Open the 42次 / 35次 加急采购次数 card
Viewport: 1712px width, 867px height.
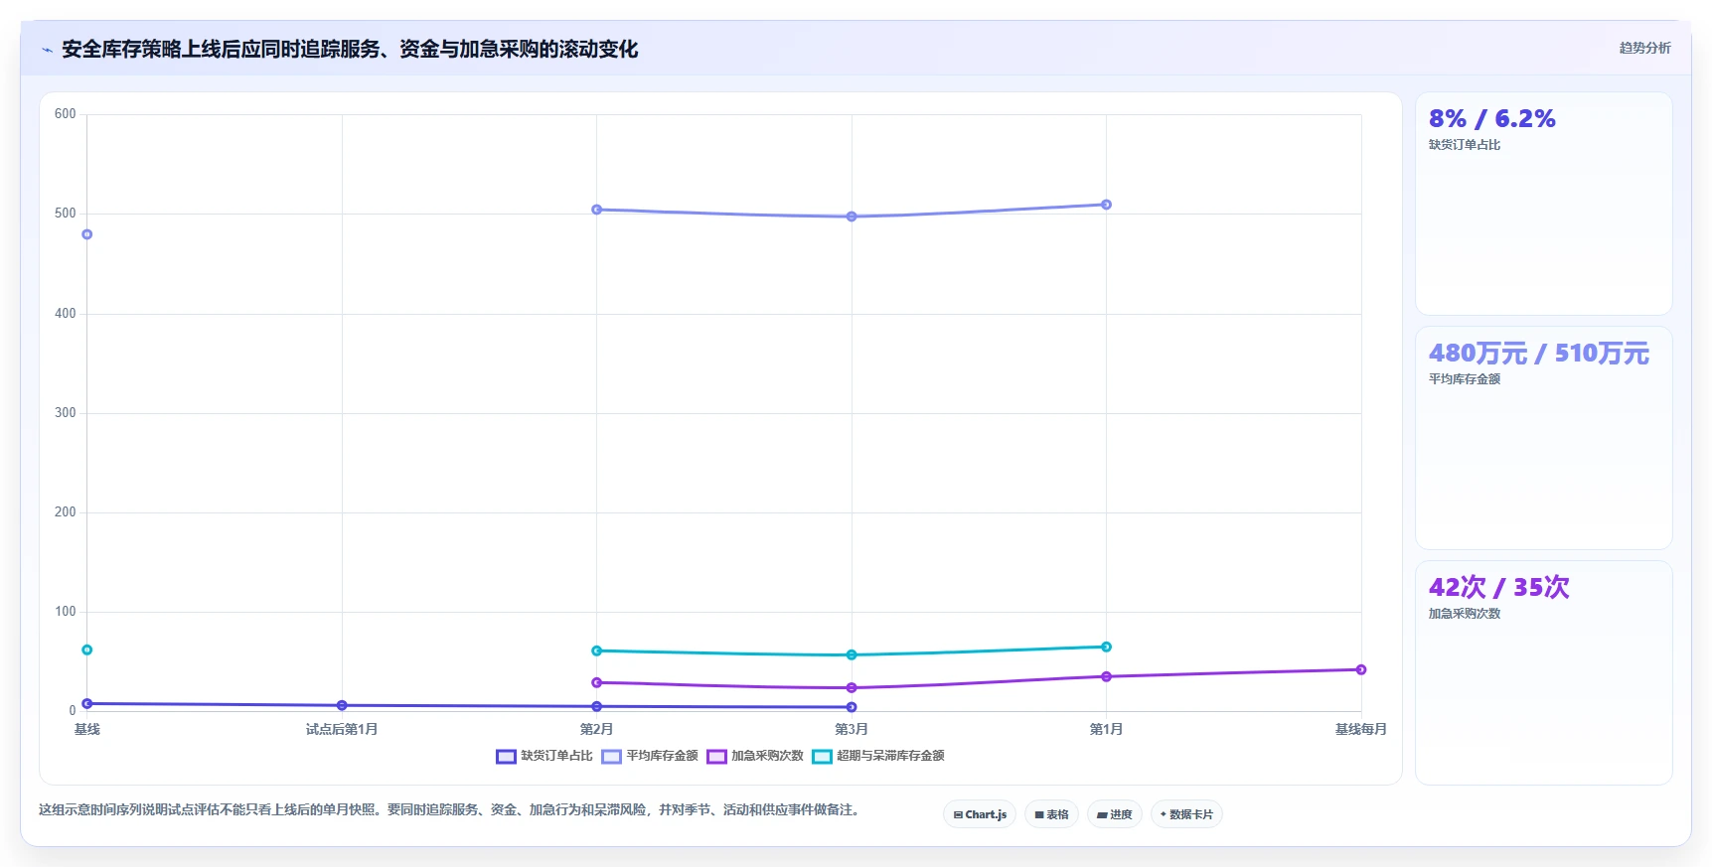click(x=1543, y=672)
